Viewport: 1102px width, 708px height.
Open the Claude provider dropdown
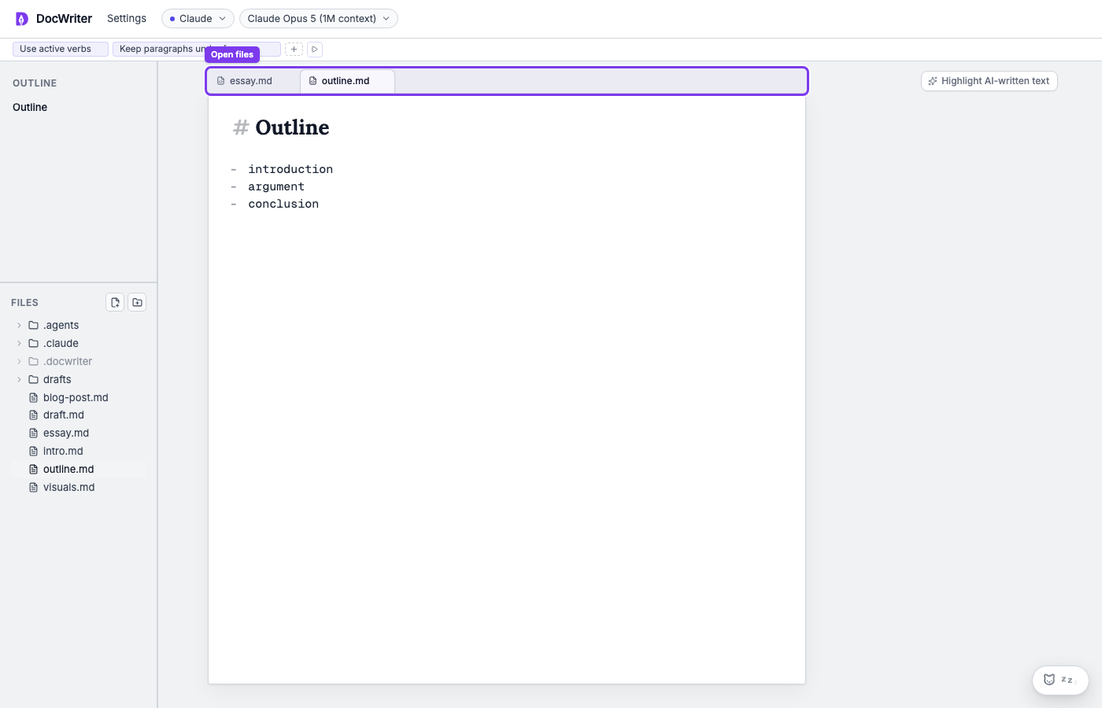[198, 18]
